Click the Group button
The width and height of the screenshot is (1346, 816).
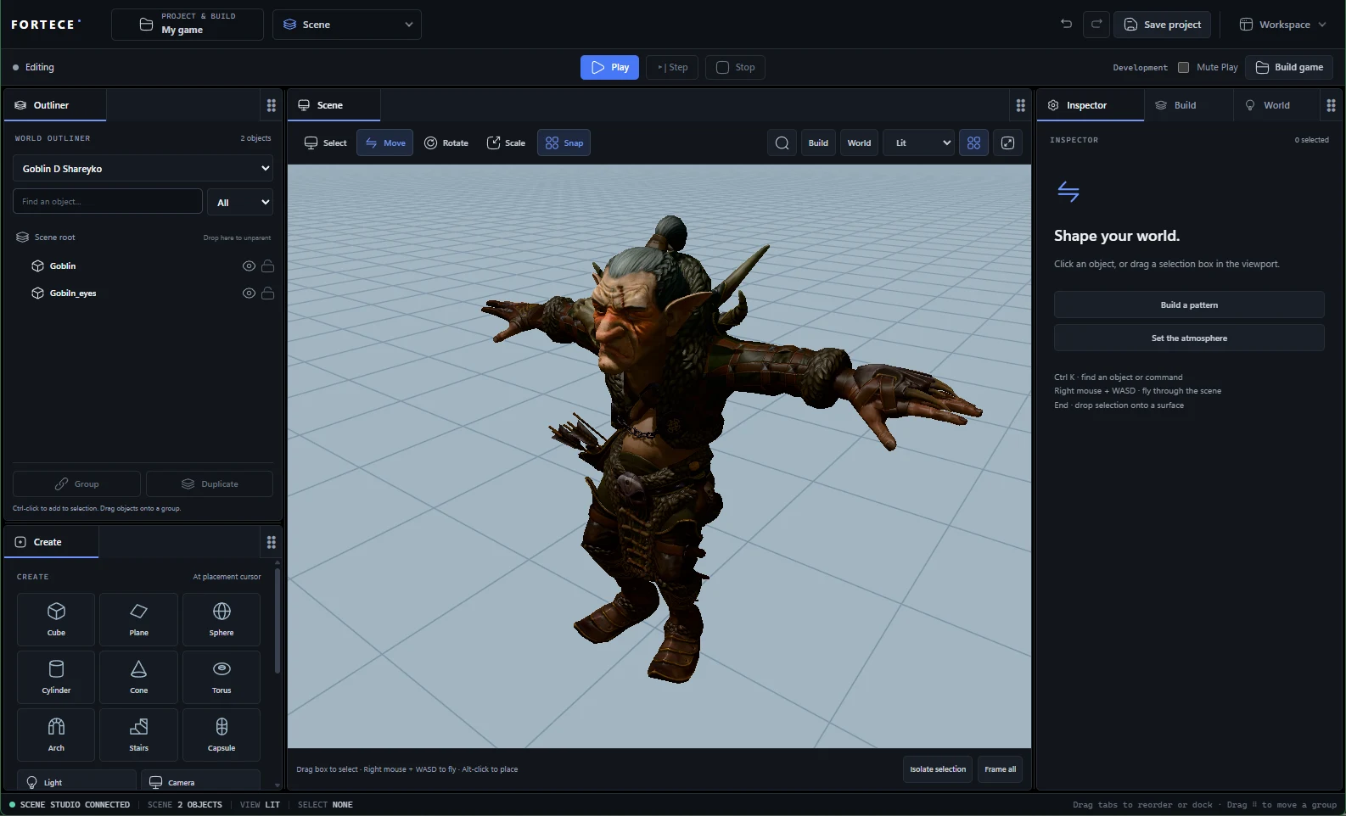pyautogui.click(x=76, y=483)
